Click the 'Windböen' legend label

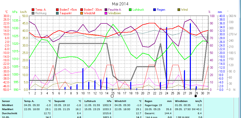115,13
